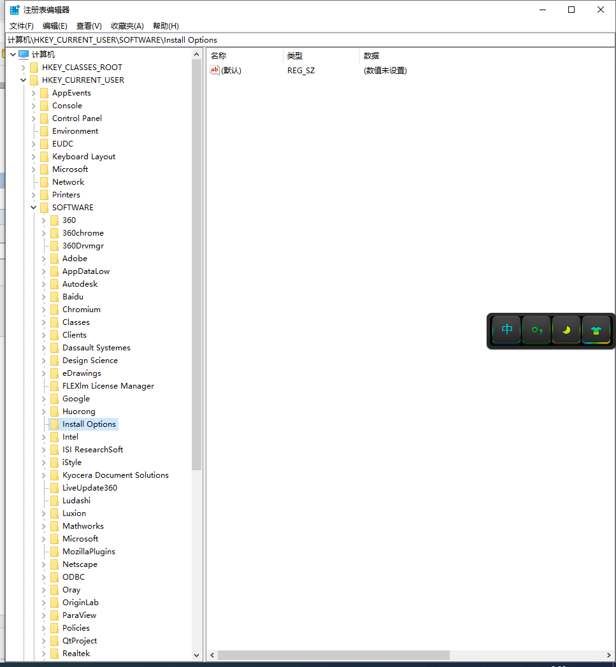The height and width of the screenshot is (667, 616).
Task: Click the registry path address bar
Action: click(x=310, y=40)
